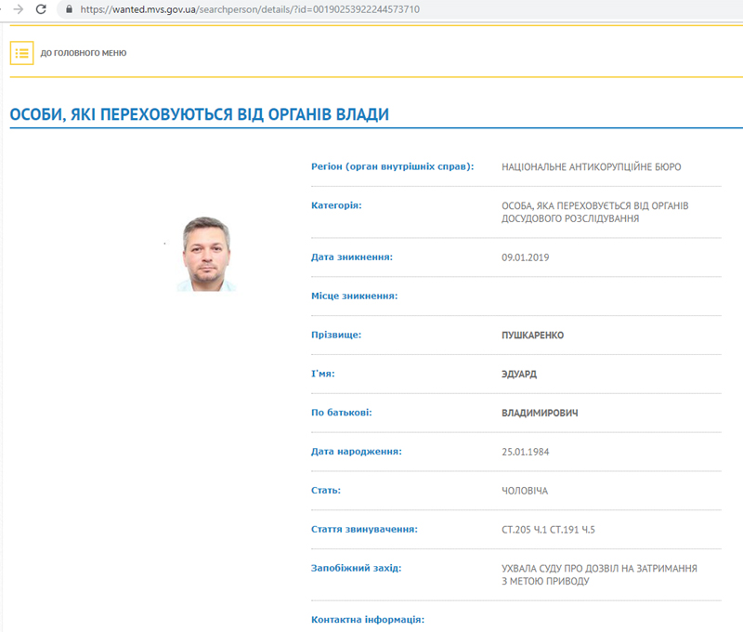Screen dimensions: 743x632
Task: Select the 'Національне антикорупційне бюро' value
Action: [x=592, y=166]
